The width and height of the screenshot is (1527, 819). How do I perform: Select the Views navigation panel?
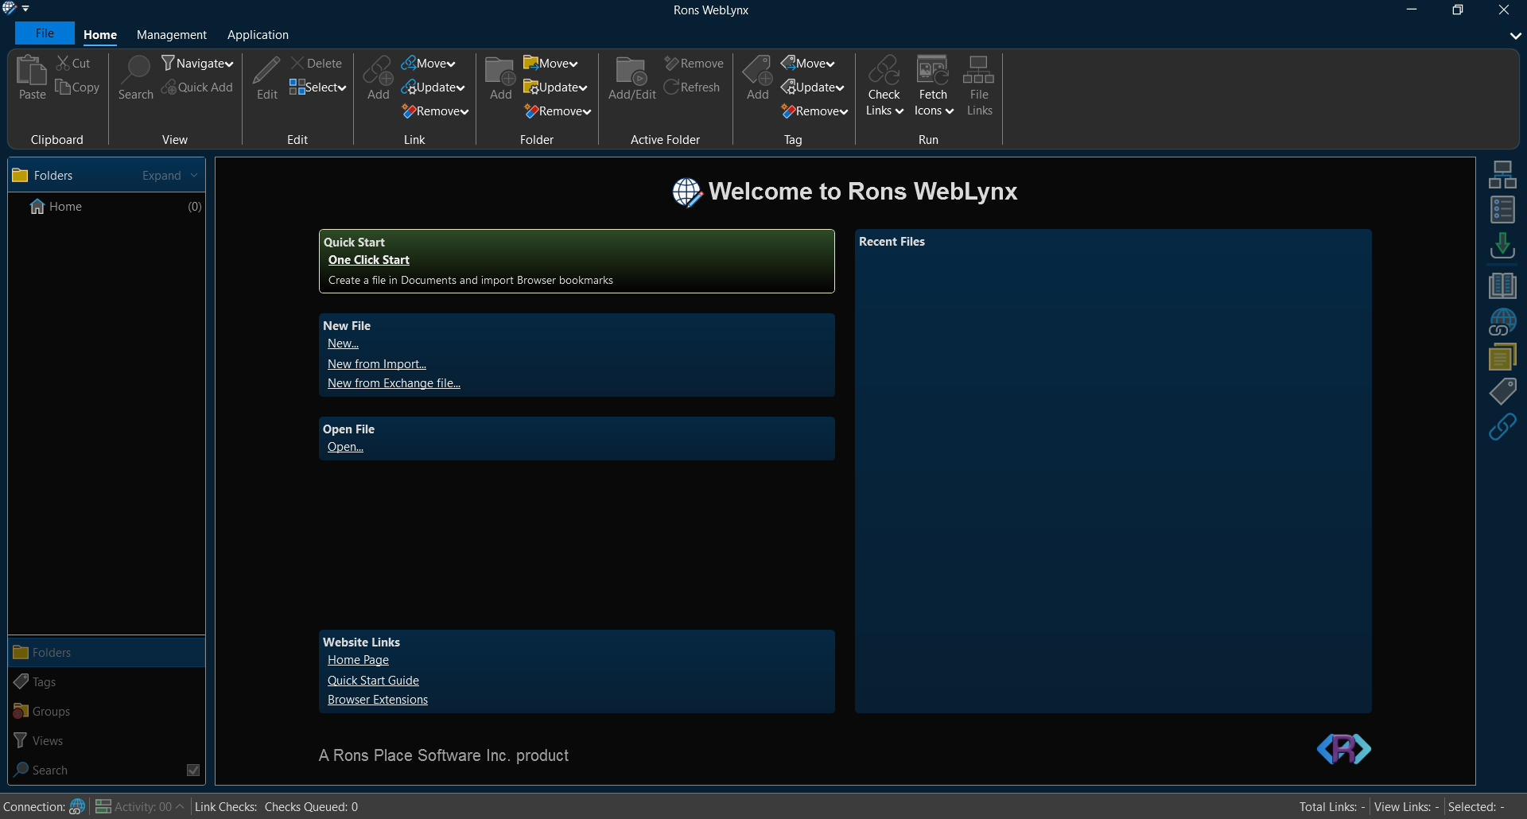tap(107, 740)
